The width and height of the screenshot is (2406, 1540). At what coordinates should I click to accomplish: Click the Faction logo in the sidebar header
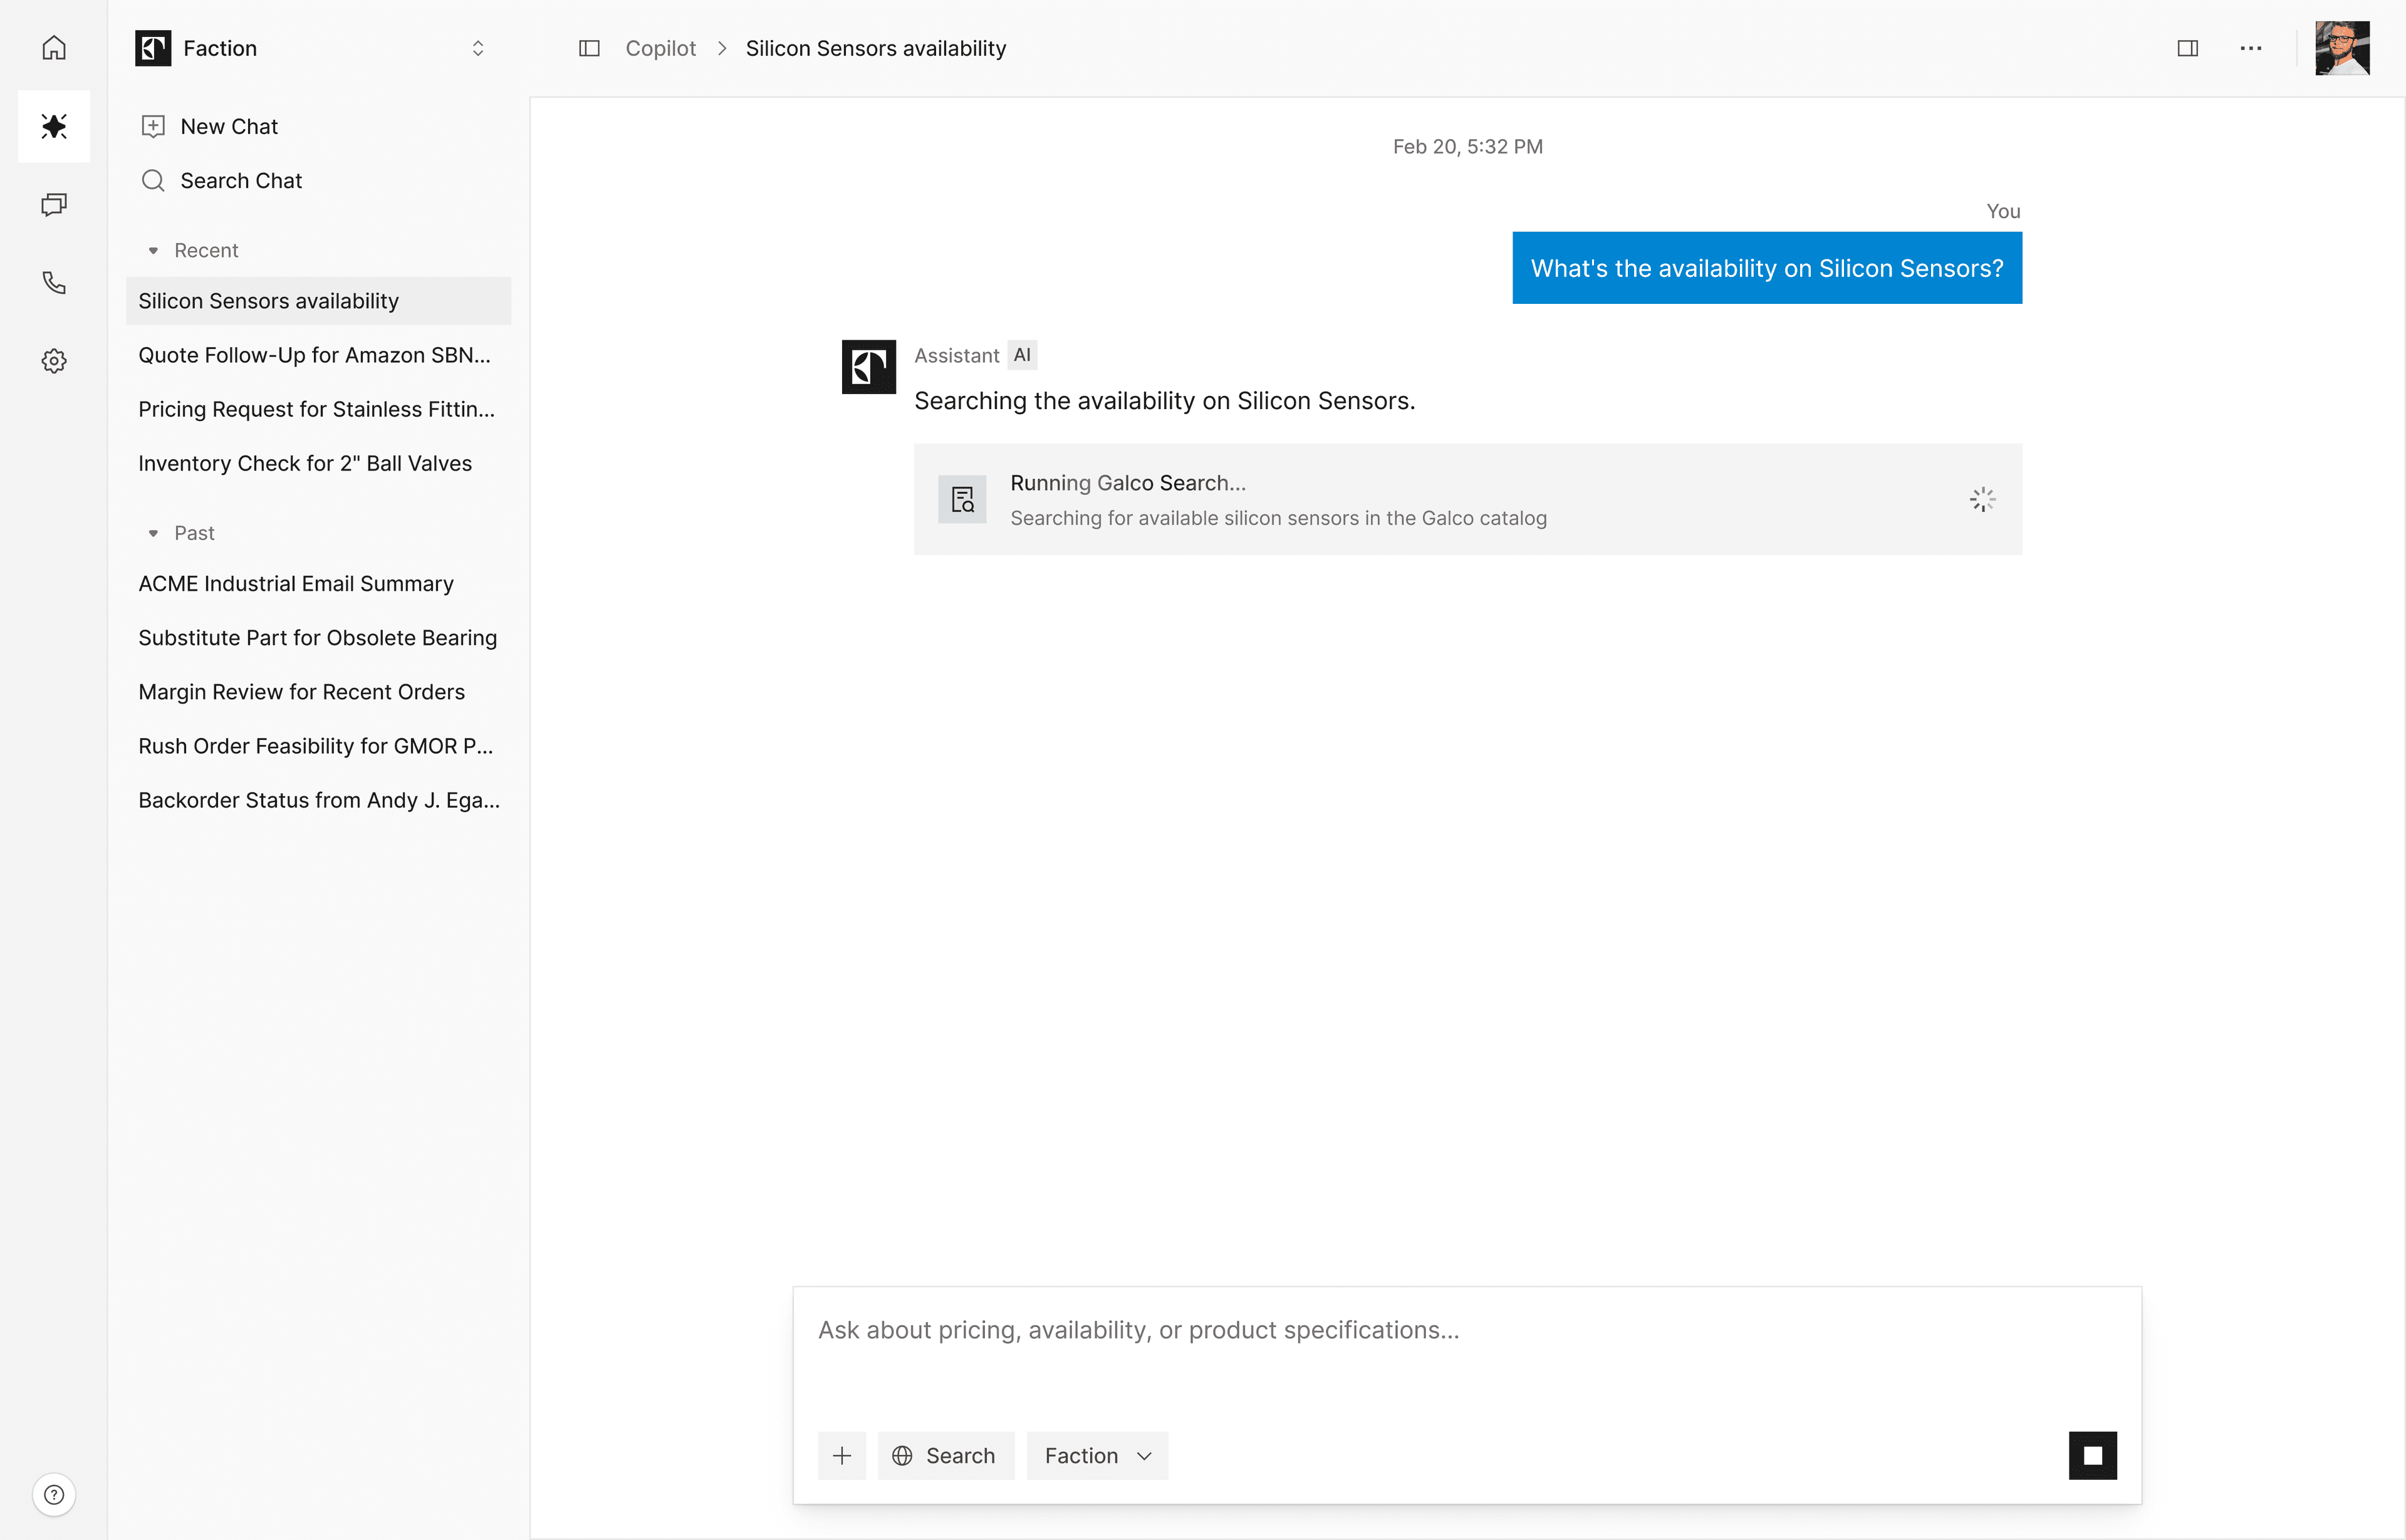click(x=153, y=48)
